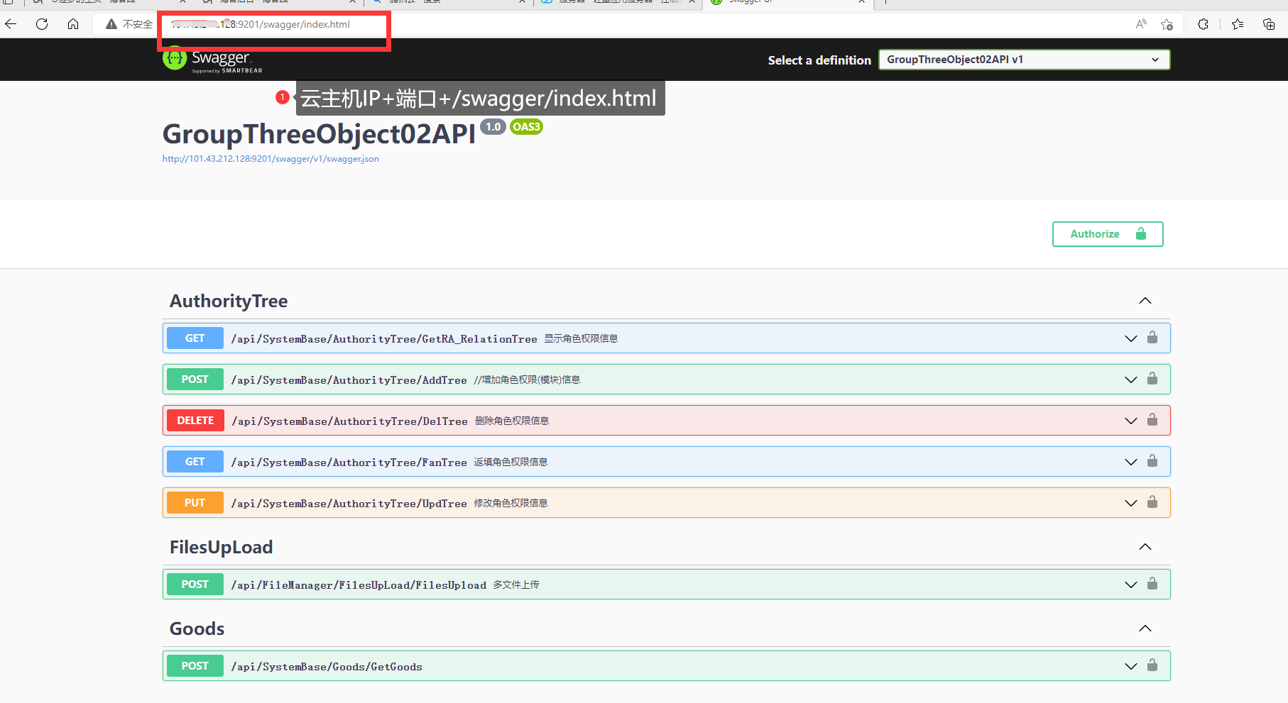Open browser Favorites icon in toolbar
1288x703 pixels.
tap(1238, 23)
